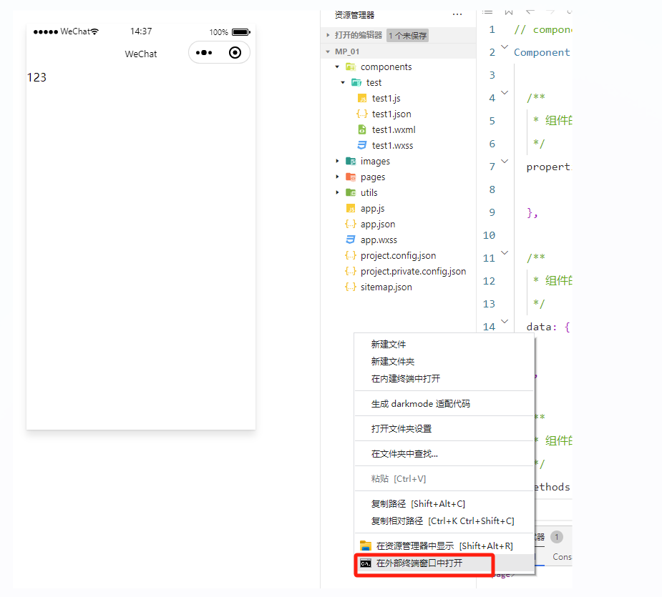This screenshot has width=662, height=597.
Task: Expand the utils folder arrow
Action: point(337,192)
